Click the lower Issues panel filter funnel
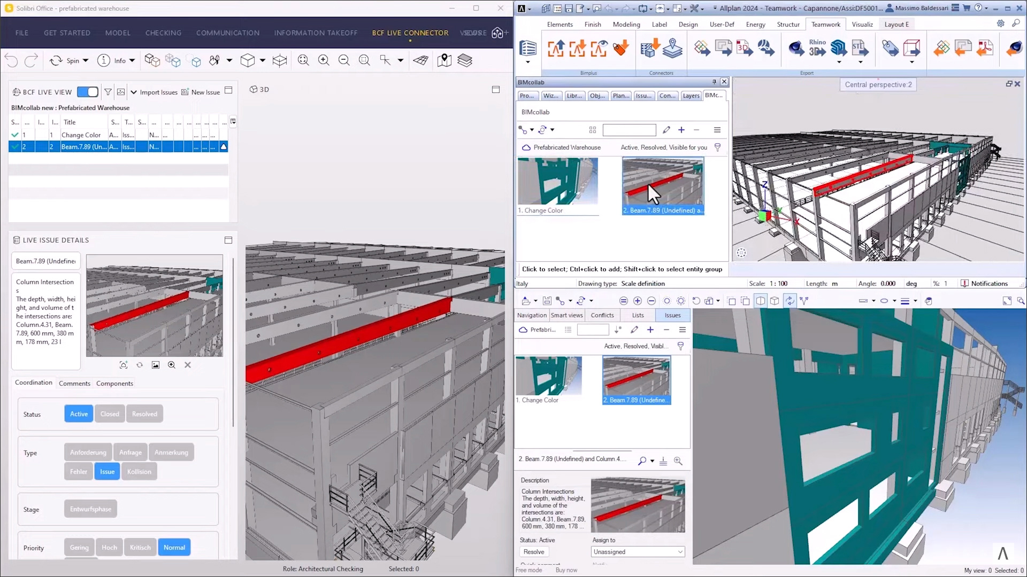The image size is (1027, 577). [x=681, y=346]
